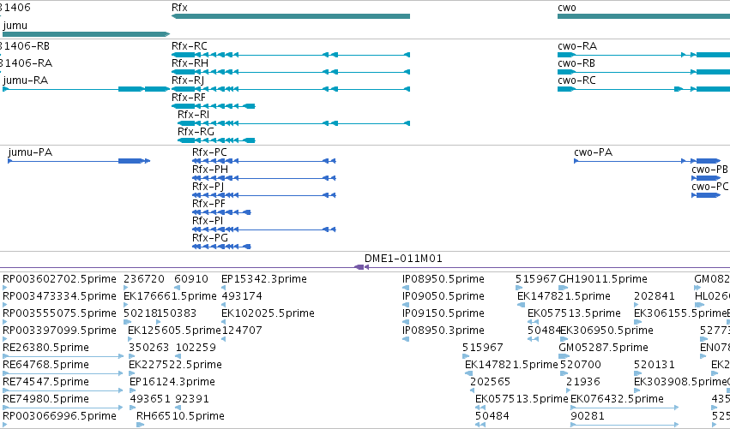The width and height of the screenshot is (730, 429).
Task: Click the Rfx-RG transcript label
Action: [x=196, y=132]
